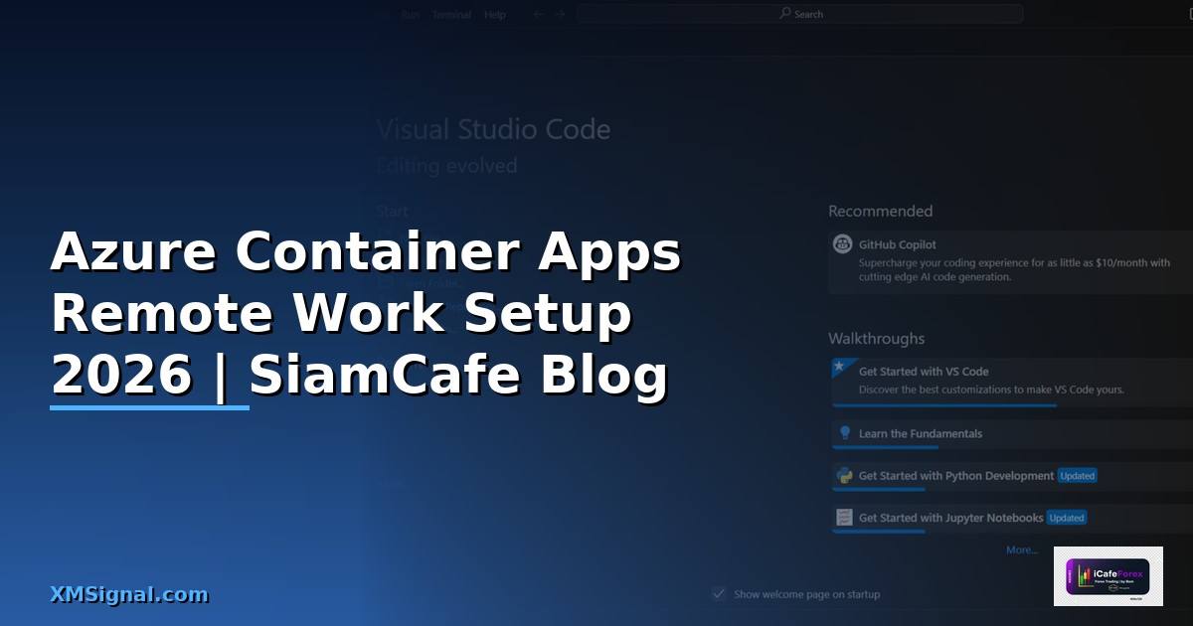Click the magnifier icon in Search box

785,14
